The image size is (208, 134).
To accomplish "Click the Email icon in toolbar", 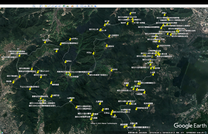I will pos(82,6).
